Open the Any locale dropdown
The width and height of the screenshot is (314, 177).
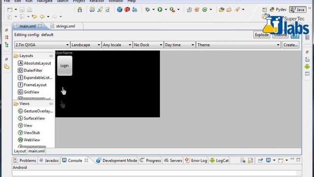(x=117, y=45)
